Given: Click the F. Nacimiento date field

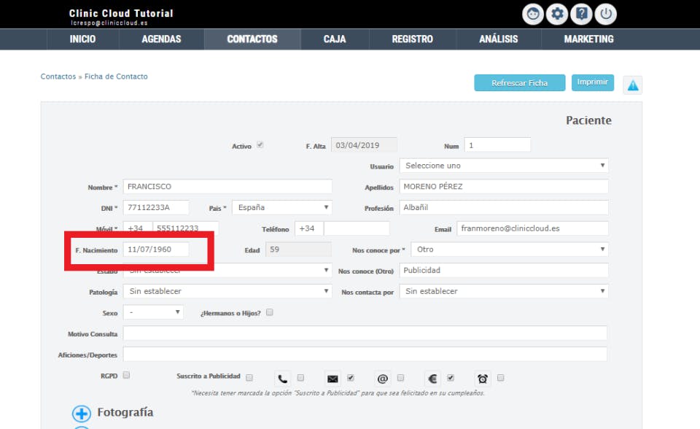Looking at the screenshot, I should (x=156, y=250).
